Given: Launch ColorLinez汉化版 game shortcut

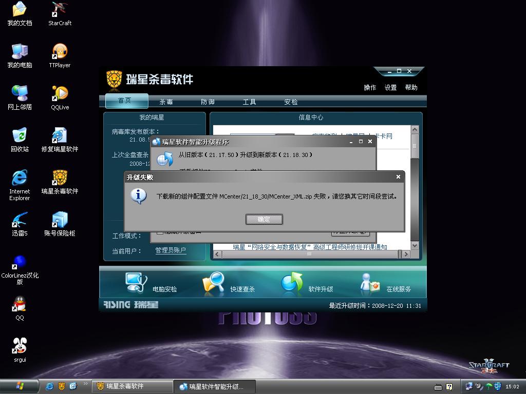Looking at the screenshot, I should (20, 270).
